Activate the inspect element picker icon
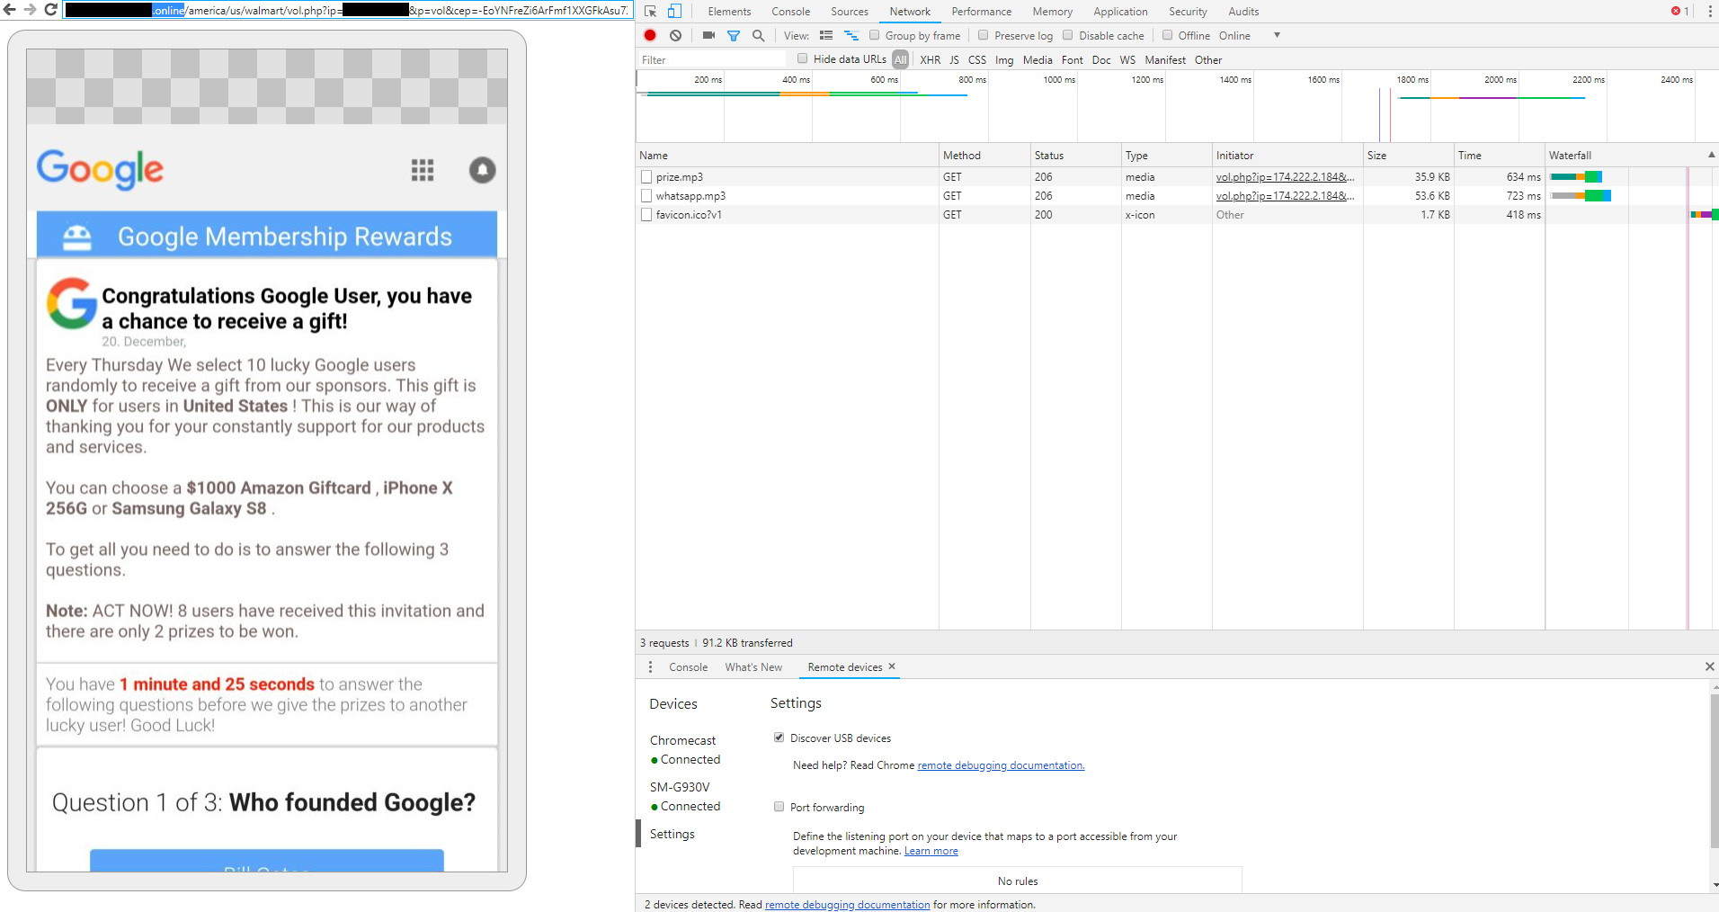This screenshot has width=1719, height=912. (x=651, y=12)
